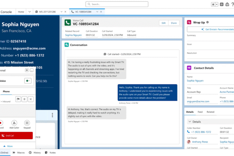This screenshot has height=156, width=234.
Task: Click the red End Call button
Action: (x=16, y=136)
